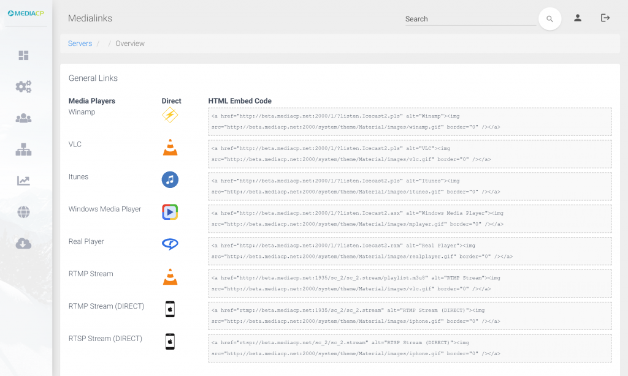Viewport: 628px width, 376px height.
Task: Click the network hierarchy icon in sidebar
Action: click(x=23, y=149)
